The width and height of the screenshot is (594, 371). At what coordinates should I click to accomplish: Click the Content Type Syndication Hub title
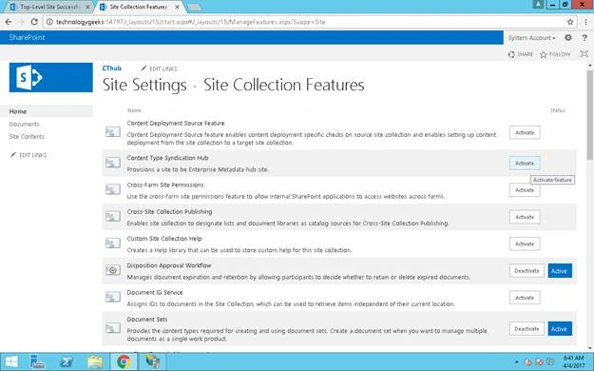coord(167,158)
